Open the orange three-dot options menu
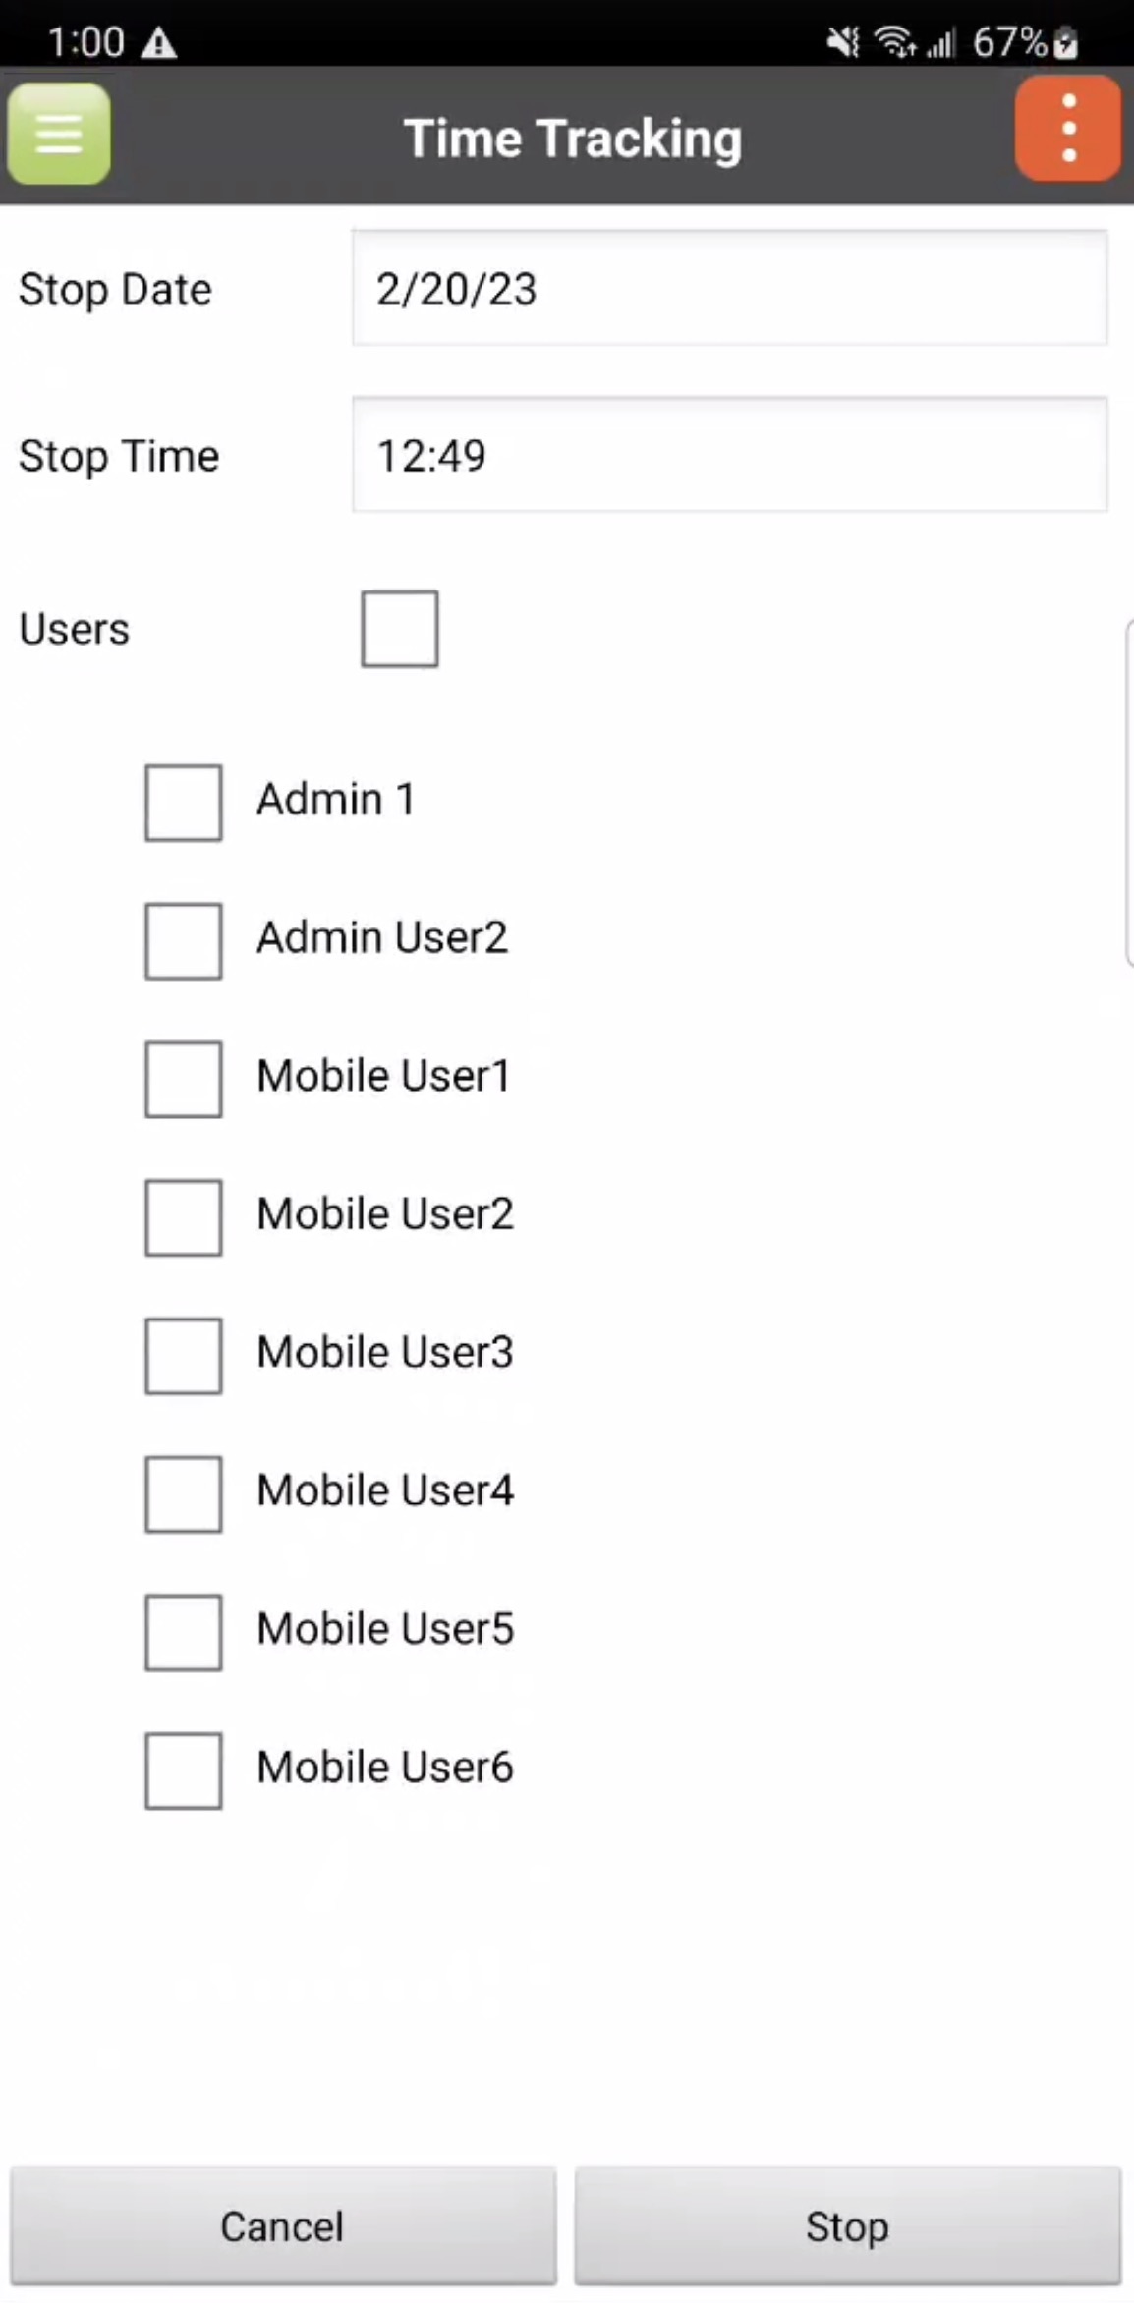Screen dimensions: 1134x2303 pos(1068,129)
